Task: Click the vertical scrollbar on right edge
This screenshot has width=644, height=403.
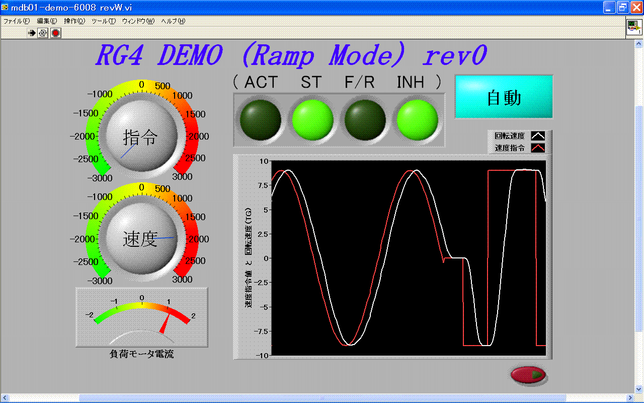Action: point(639,217)
